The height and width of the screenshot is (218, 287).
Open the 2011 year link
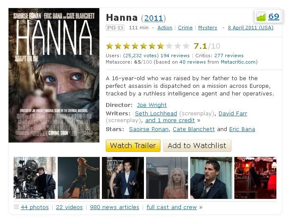coord(154,18)
